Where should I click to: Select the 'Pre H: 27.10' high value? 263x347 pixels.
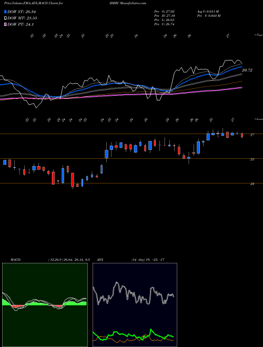[x=165, y=16]
